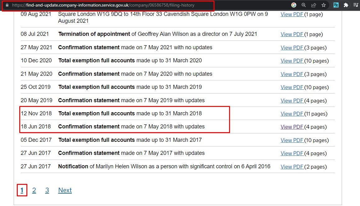
Task: Select the date '08 Jul 2021'
Action: 35,34
